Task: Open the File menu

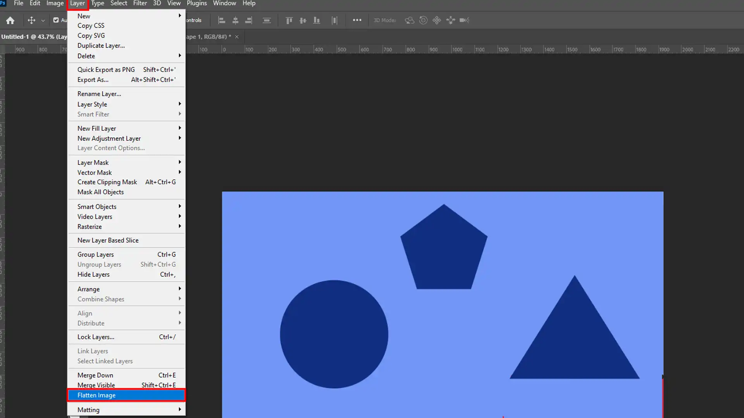Action: pos(19,3)
